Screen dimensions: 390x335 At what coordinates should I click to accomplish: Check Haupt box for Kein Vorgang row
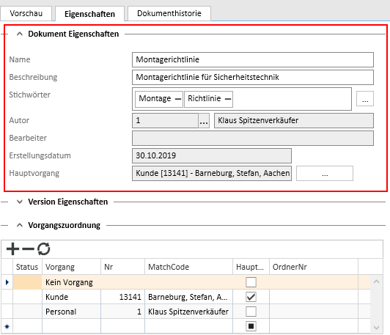(251, 282)
